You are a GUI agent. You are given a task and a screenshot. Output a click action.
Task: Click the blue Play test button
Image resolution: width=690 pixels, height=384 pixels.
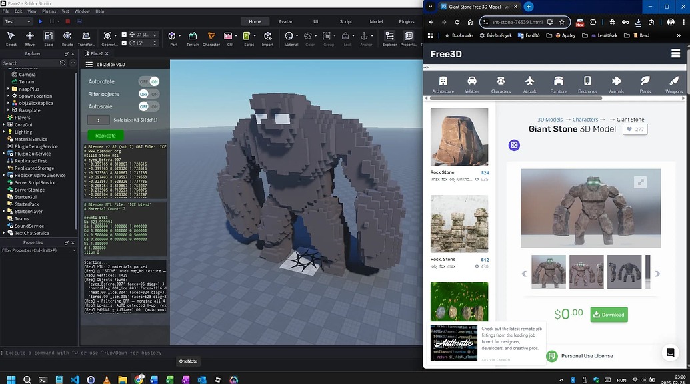pos(41,21)
